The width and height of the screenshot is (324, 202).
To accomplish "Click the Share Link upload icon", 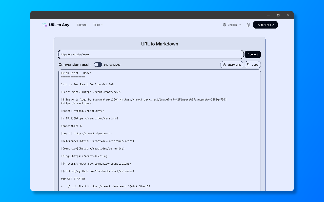I will (224, 65).
